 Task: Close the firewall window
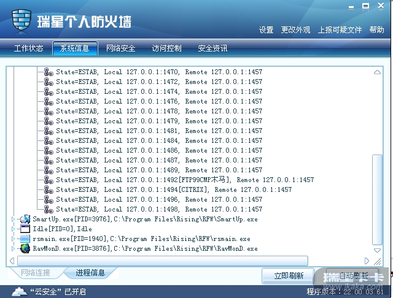(381, 6)
